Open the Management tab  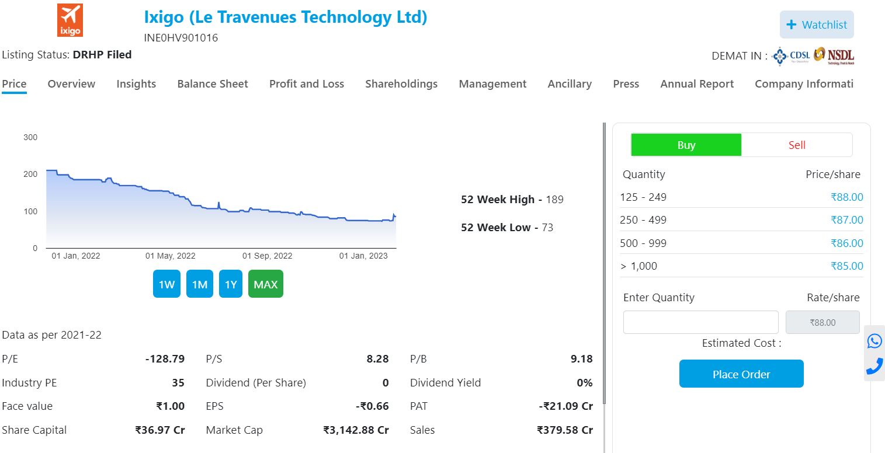492,84
